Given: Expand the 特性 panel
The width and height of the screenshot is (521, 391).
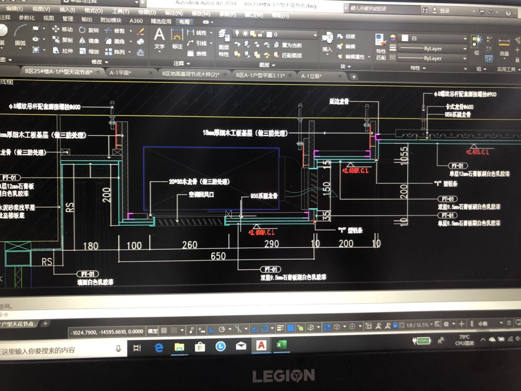Looking at the screenshot, I should click(x=418, y=68).
